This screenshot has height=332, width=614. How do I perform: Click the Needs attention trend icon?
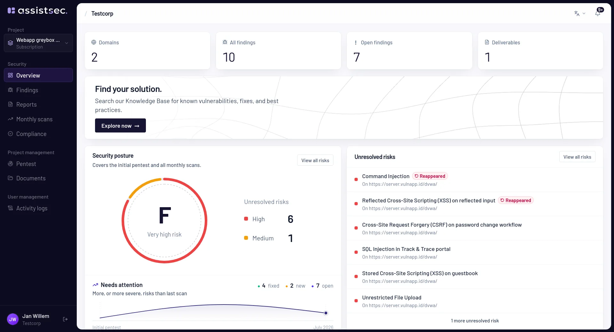coord(95,285)
